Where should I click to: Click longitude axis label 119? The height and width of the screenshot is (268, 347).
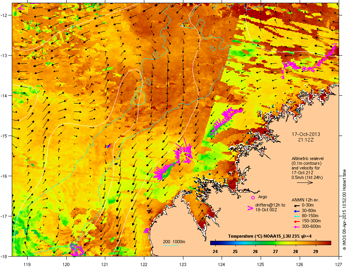[27, 264]
